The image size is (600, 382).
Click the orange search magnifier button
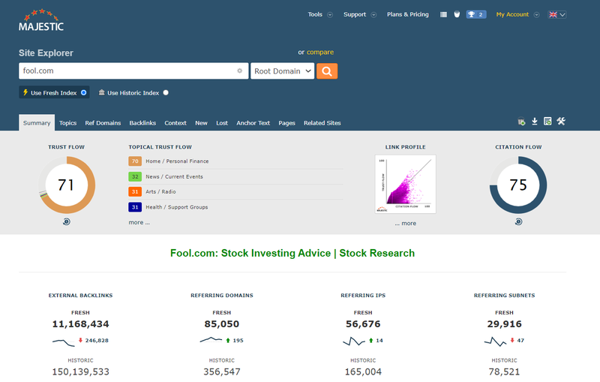point(327,71)
